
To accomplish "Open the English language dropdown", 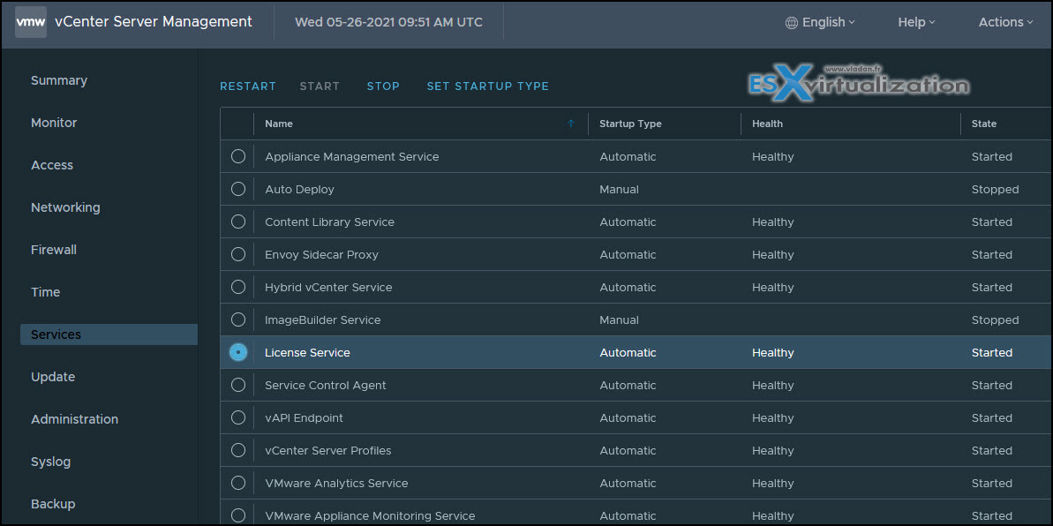I will (820, 22).
